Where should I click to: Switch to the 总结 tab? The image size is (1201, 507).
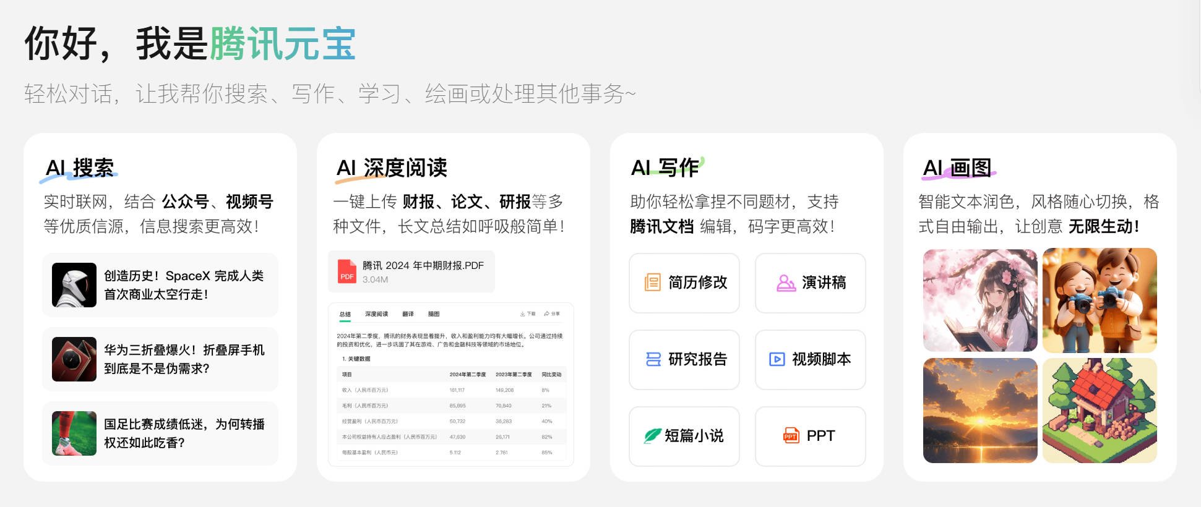pyautogui.click(x=345, y=314)
